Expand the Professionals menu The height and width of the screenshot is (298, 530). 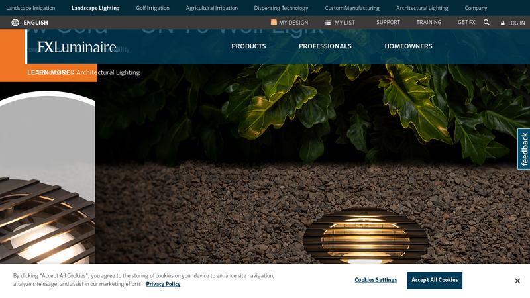[325, 46]
